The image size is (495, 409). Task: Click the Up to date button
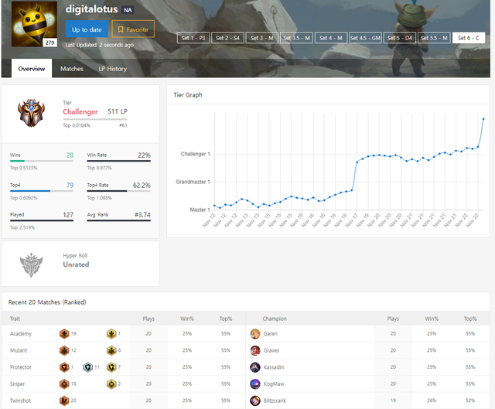(87, 29)
